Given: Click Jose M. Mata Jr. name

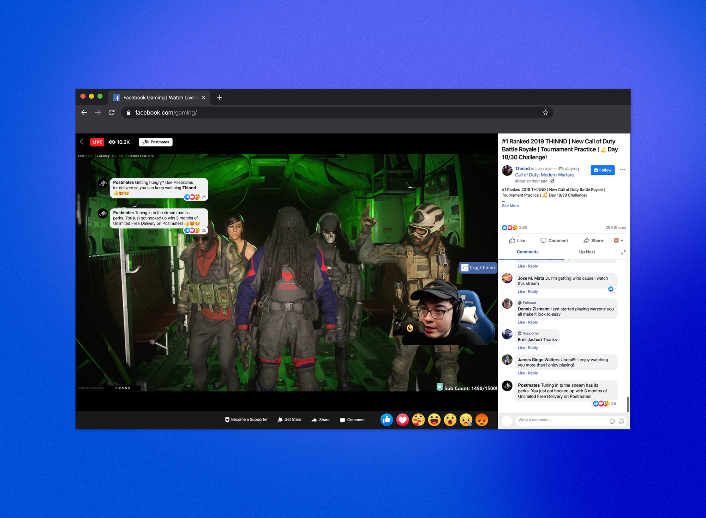Looking at the screenshot, I should pos(534,278).
